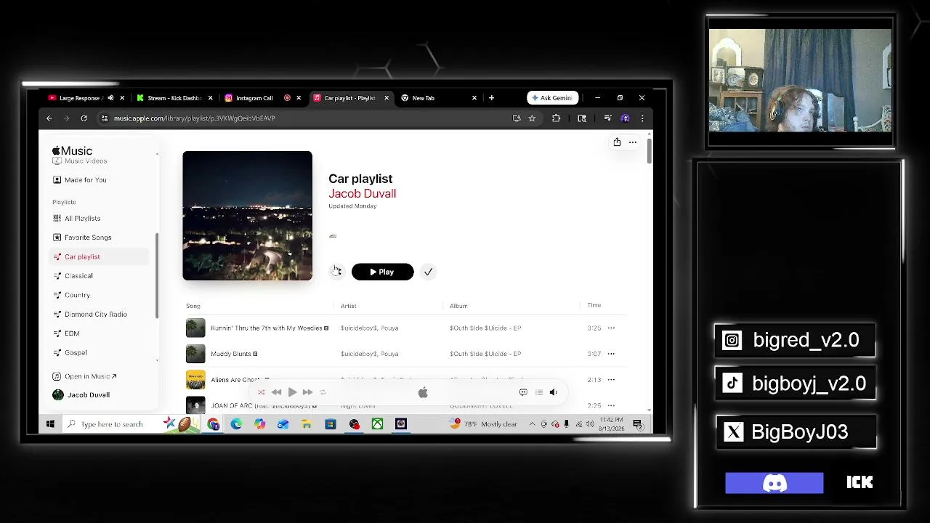This screenshot has height=523, width=930.
Task: Open the Windows Start menu
Action: pos(50,424)
